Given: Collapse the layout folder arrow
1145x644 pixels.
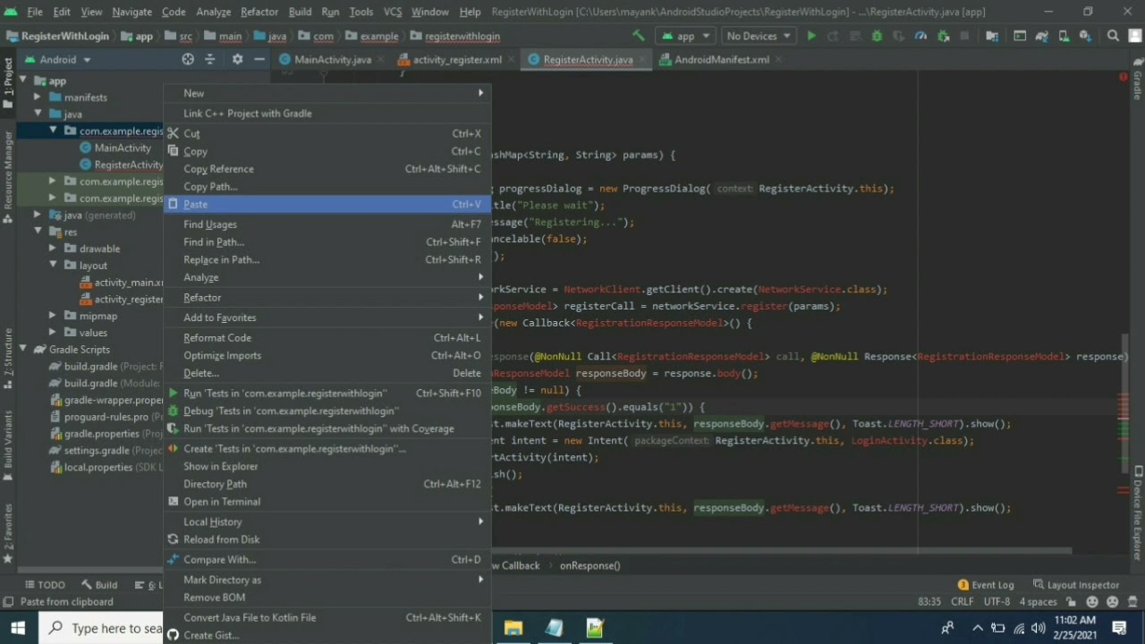Looking at the screenshot, I should pyautogui.click(x=53, y=266).
